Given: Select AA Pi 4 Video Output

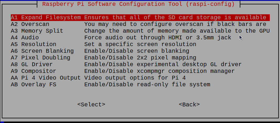Looking at the screenshot, I should click(x=45, y=78).
